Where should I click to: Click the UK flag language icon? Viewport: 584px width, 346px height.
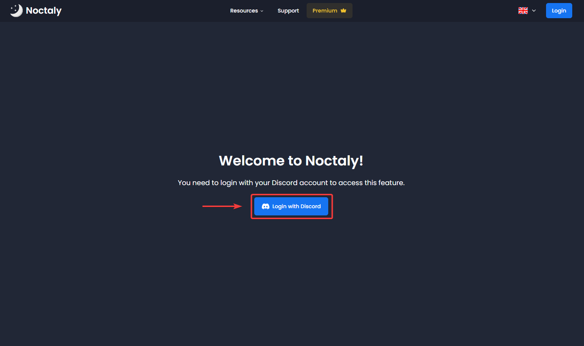pyautogui.click(x=523, y=11)
